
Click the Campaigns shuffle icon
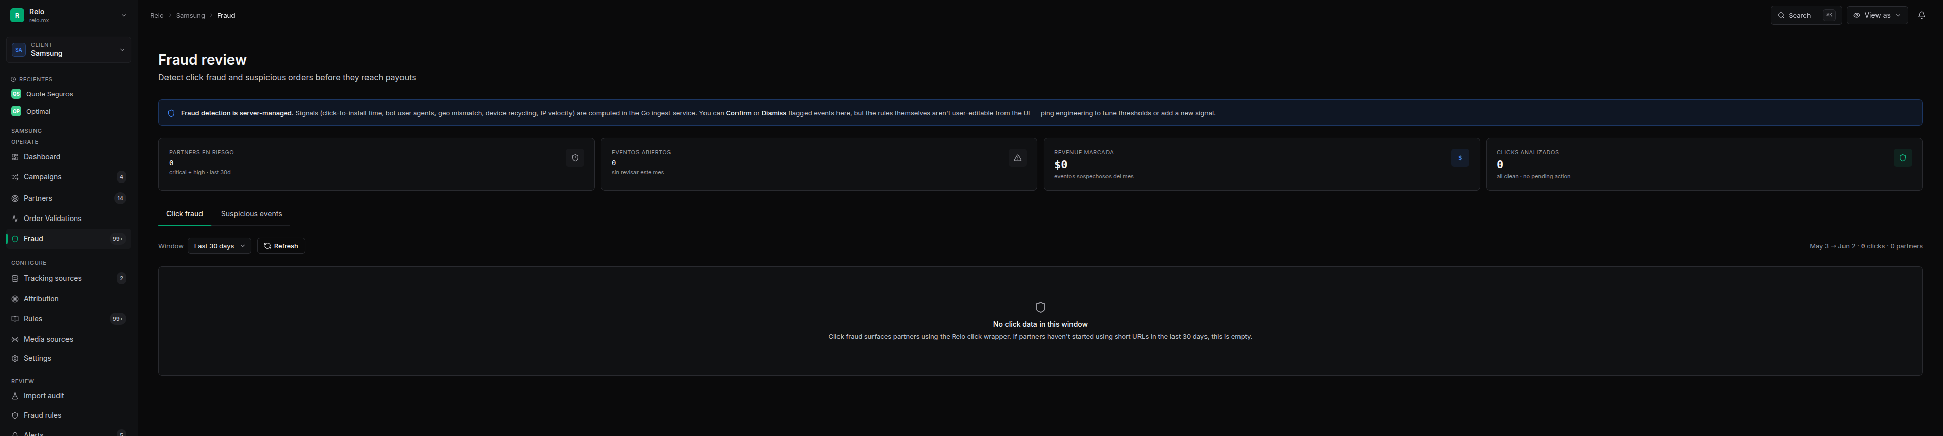click(14, 177)
